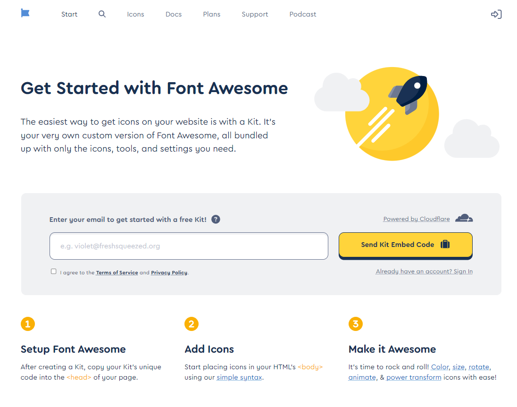Open the animate link
Image resolution: width=517 pixels, height=407 pixels.
(x=362, y=377)
